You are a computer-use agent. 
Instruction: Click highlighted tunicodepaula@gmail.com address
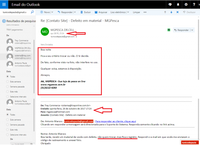(78, 121)
